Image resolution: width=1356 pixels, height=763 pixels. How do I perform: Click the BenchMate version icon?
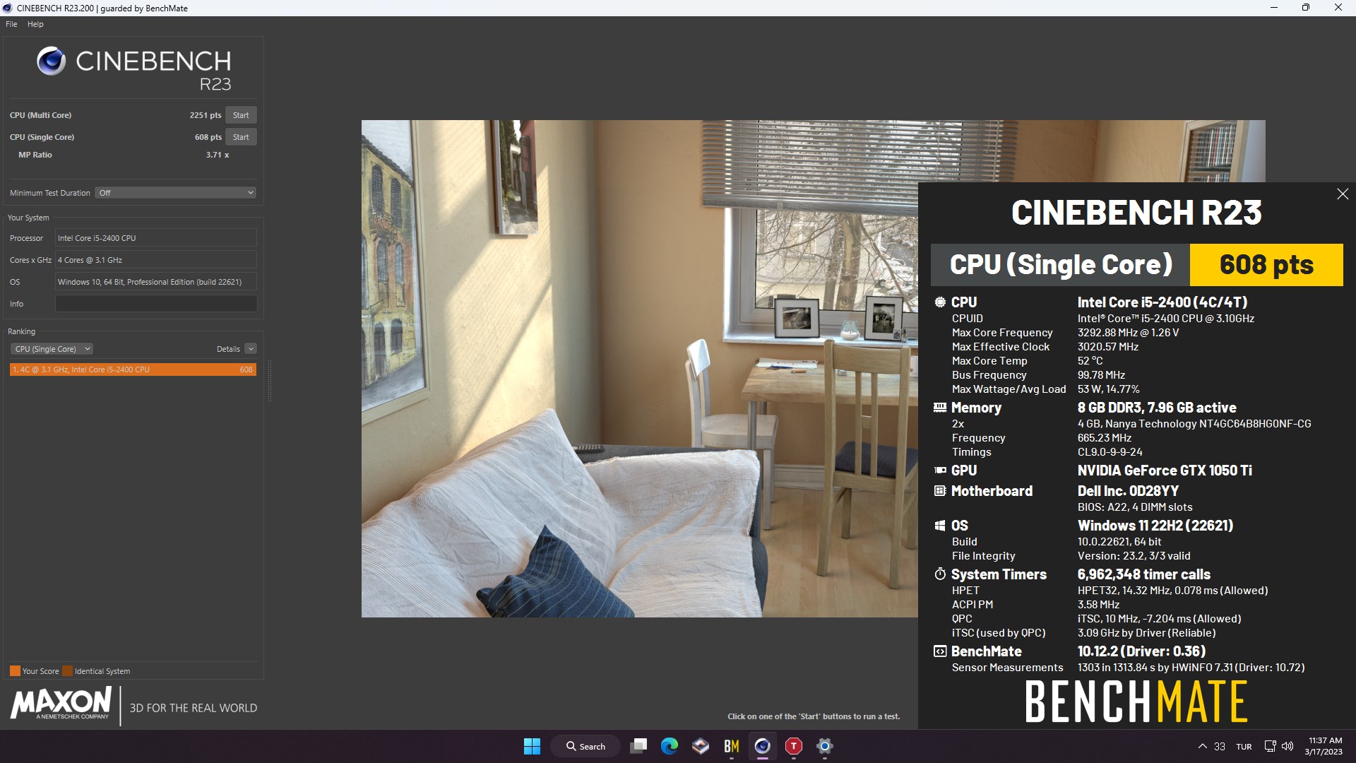(x=940, y=651)
